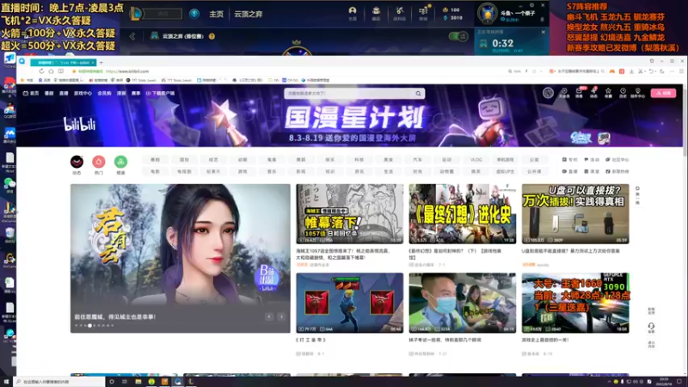Image resolution: width=688 pixels, height=387 pixels.
Task: Toggle browser night mode moon icon
Action: click(662, 71)
